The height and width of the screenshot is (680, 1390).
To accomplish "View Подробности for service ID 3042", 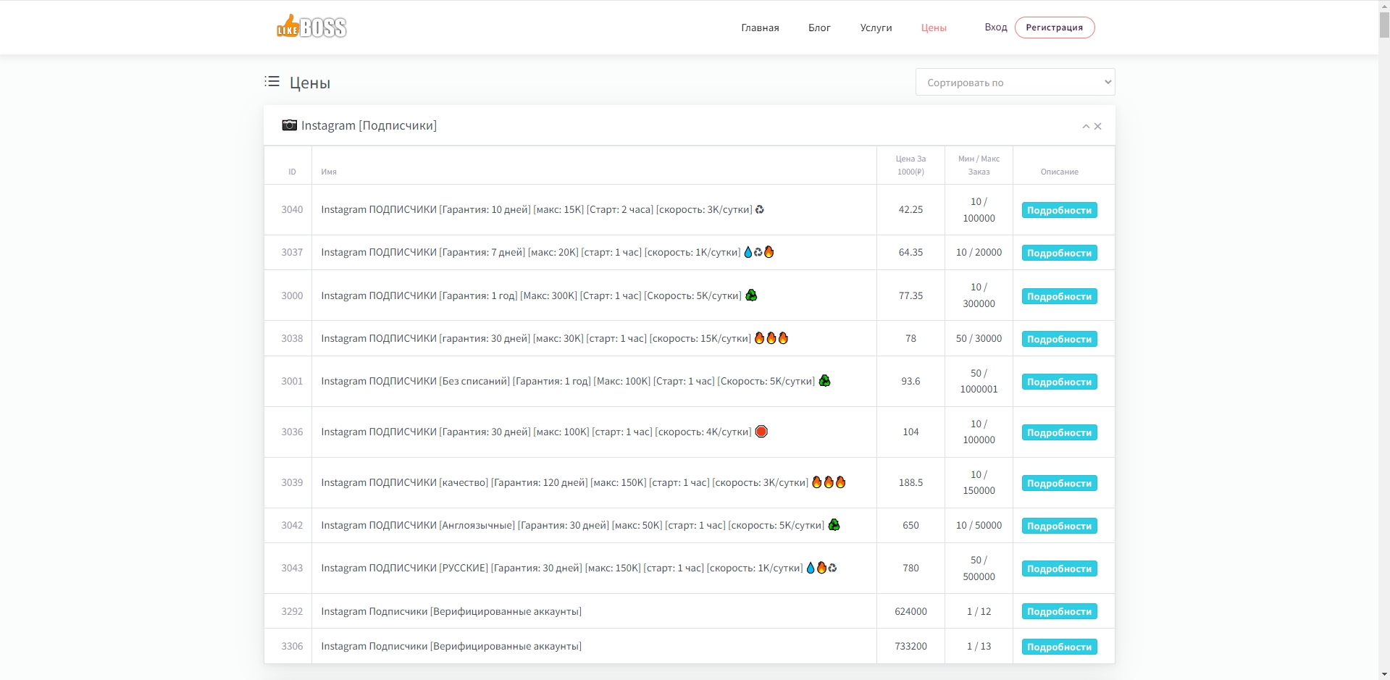I will point(1059,526).
